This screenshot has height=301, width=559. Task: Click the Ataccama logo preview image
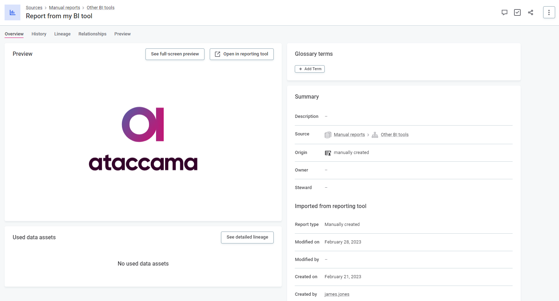pos(143,139)
